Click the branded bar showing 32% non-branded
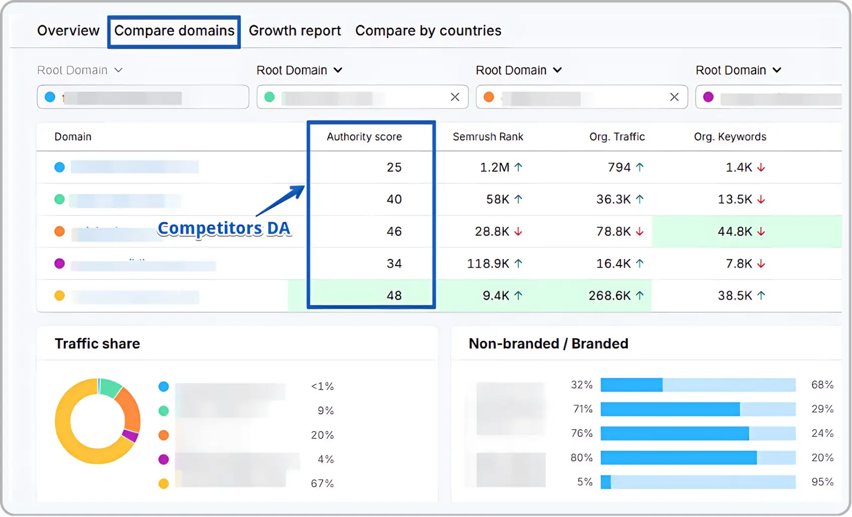 698,385
